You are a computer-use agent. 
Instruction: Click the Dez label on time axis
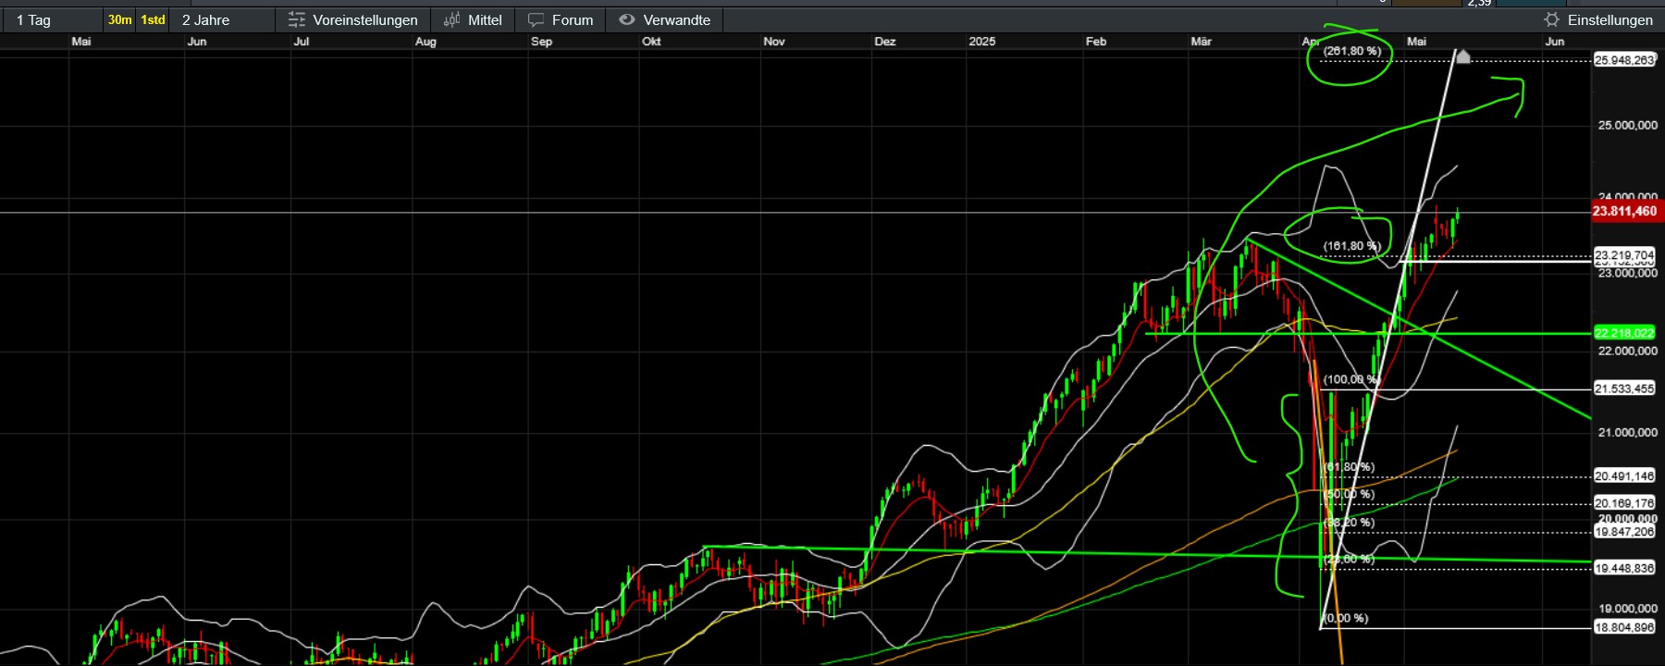click(885, 42)
